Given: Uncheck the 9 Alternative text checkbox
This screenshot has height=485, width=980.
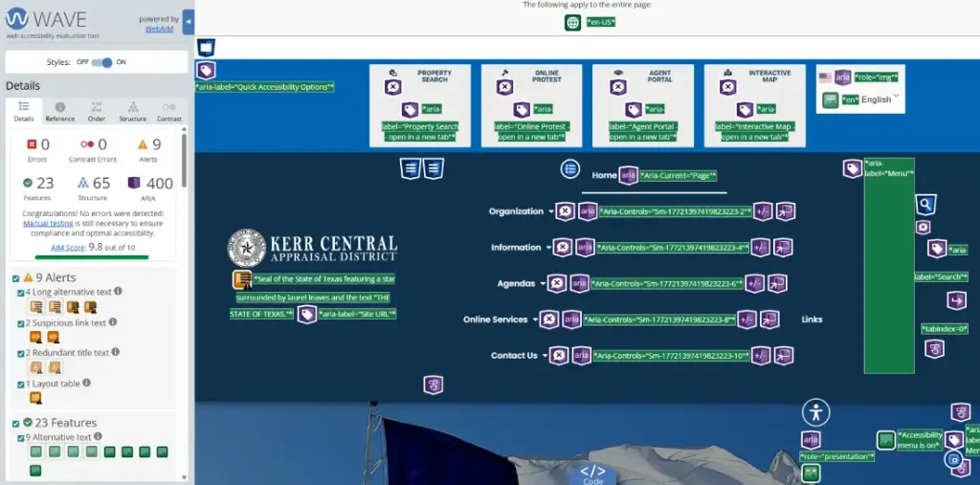Looking at the screenshot, I should (x=21, y=437).
